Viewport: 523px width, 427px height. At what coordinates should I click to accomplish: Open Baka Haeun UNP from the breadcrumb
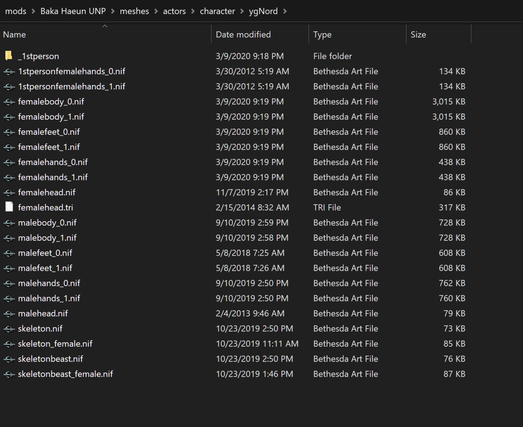(x=73, y=11)
